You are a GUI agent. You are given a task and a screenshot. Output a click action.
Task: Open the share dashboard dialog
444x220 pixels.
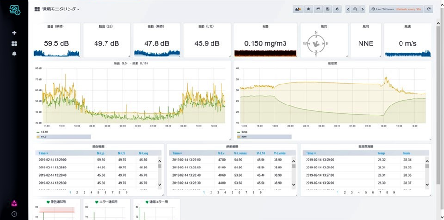(318, 9)
